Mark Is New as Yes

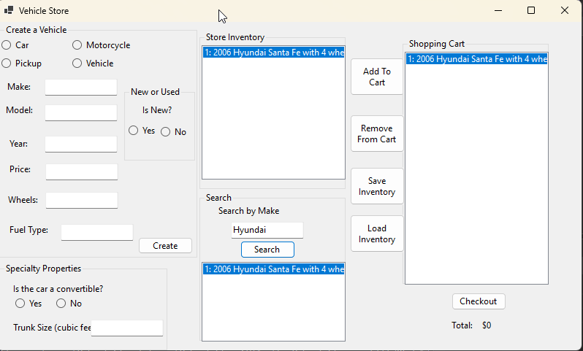tap(134, 131)
